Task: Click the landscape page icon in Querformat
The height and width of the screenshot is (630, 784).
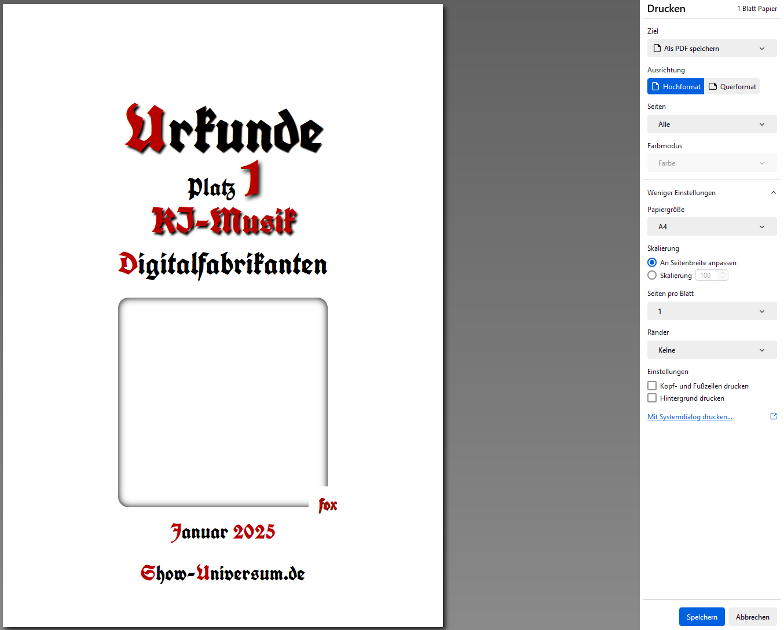Action: pos(713,86)
